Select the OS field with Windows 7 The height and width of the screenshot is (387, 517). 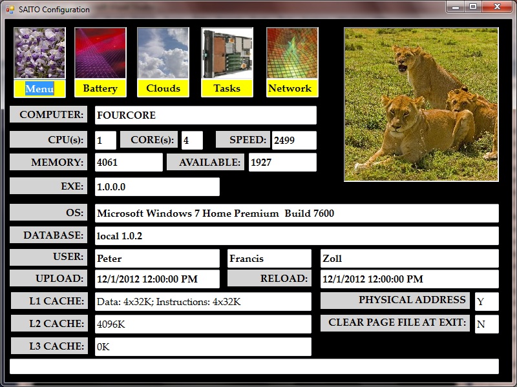pos(297,213)
